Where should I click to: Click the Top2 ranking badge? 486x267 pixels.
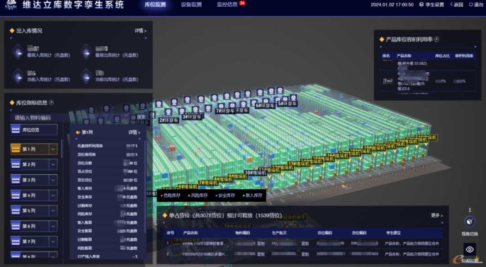(388, 80)
